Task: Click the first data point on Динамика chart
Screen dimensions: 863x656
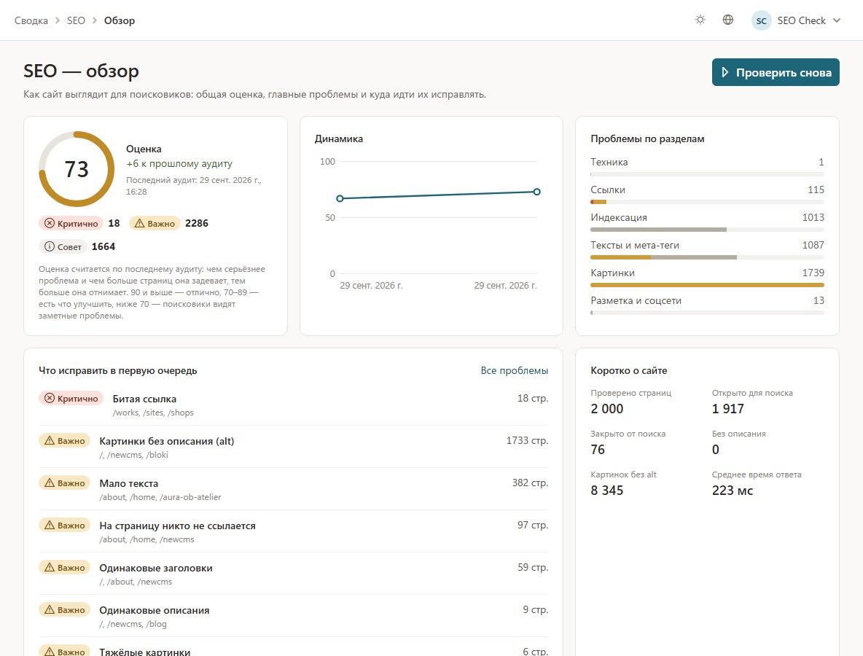Action: point(340,198)
